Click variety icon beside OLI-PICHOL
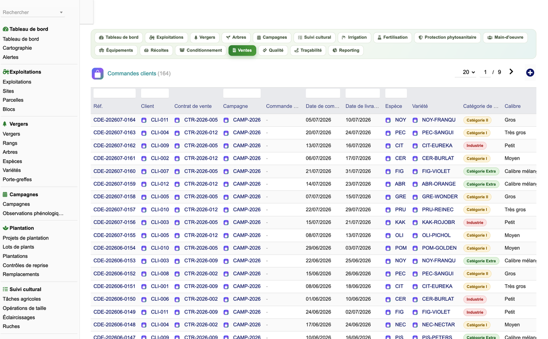This screenshot has height=339, width=548. (x=415, y=235)
